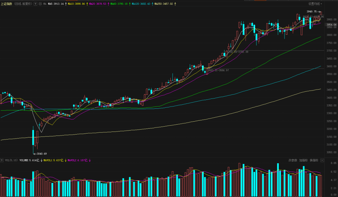
Task: Click the green arrow after MA60 value
Action: (x=129, y=4)
